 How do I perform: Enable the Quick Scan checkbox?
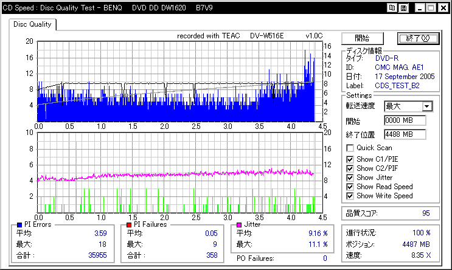click(350, 148)
